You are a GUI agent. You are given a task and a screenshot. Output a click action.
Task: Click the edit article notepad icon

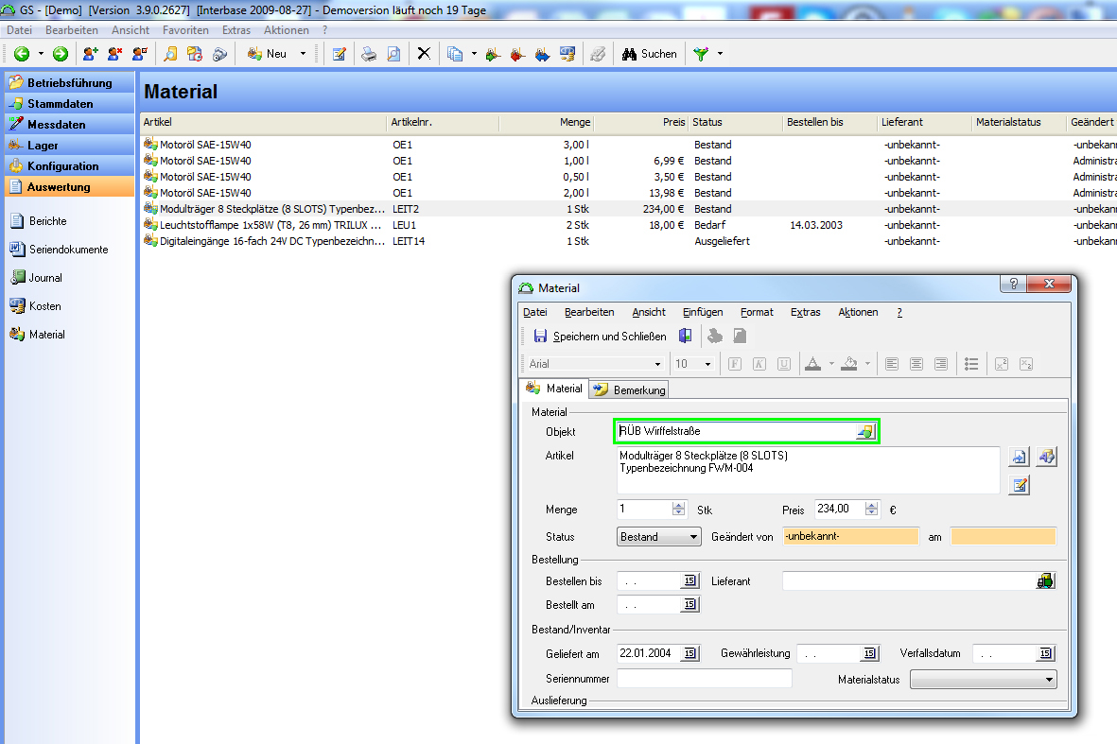click(x=1019, y=485)
